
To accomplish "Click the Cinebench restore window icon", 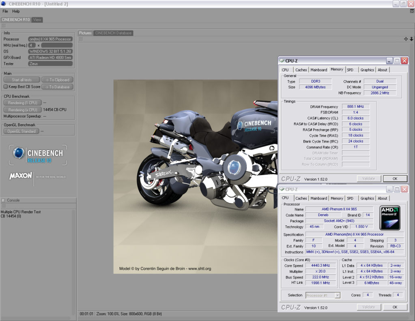I will pyautogui.click(x=403, y=4).
